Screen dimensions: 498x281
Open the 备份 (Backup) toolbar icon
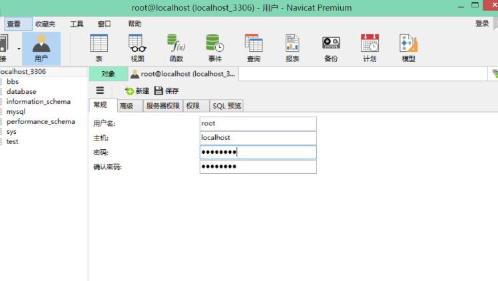(x=331, y=48)
